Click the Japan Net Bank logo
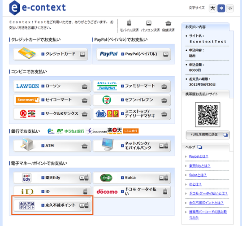 [97, 131]
